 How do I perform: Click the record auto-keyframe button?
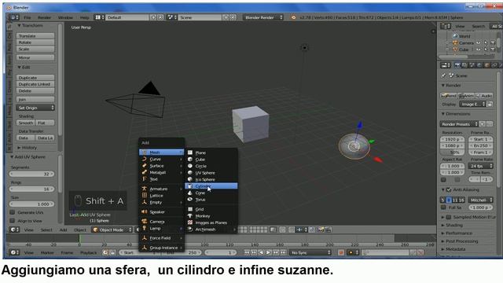pos(340,252)
